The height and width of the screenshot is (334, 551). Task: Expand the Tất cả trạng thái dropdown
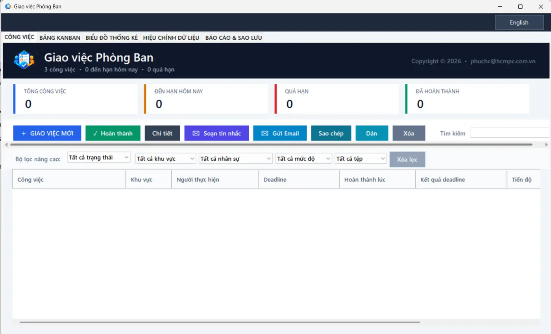click(x=99, y=157)
